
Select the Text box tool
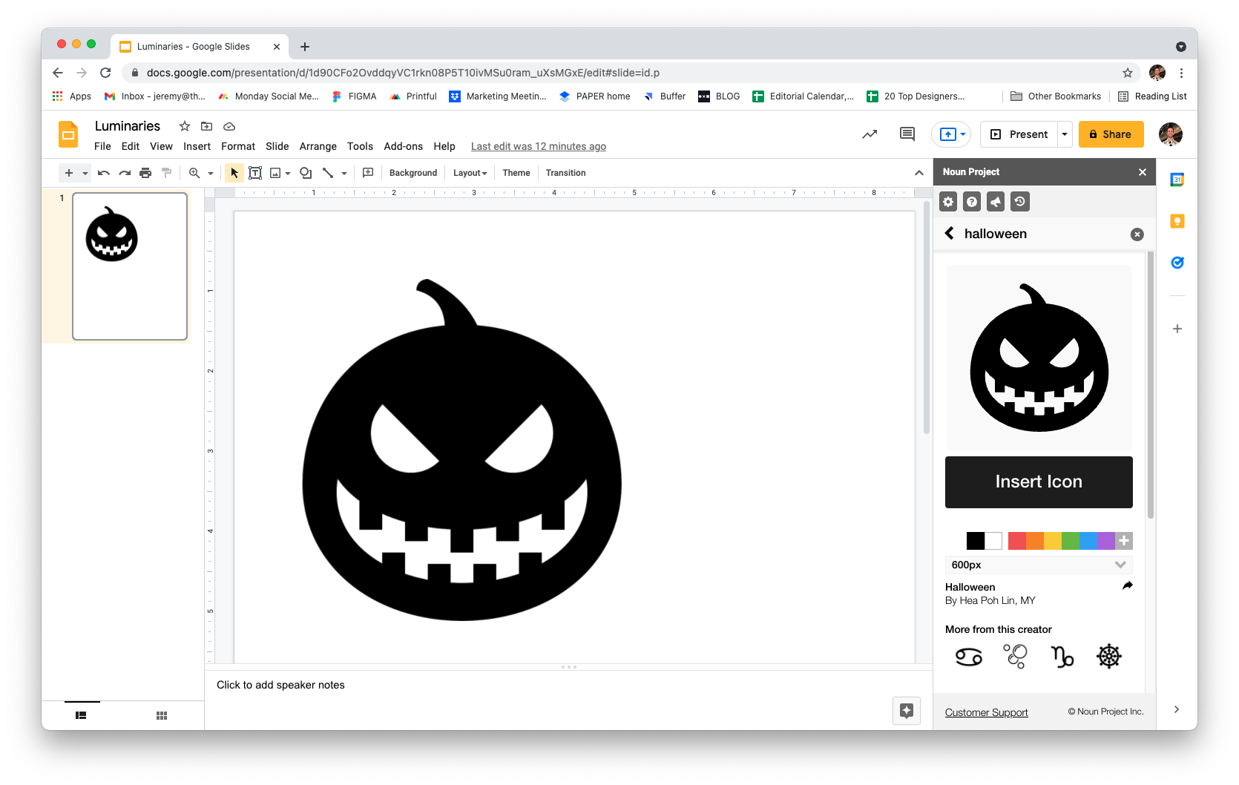point(255,173)
